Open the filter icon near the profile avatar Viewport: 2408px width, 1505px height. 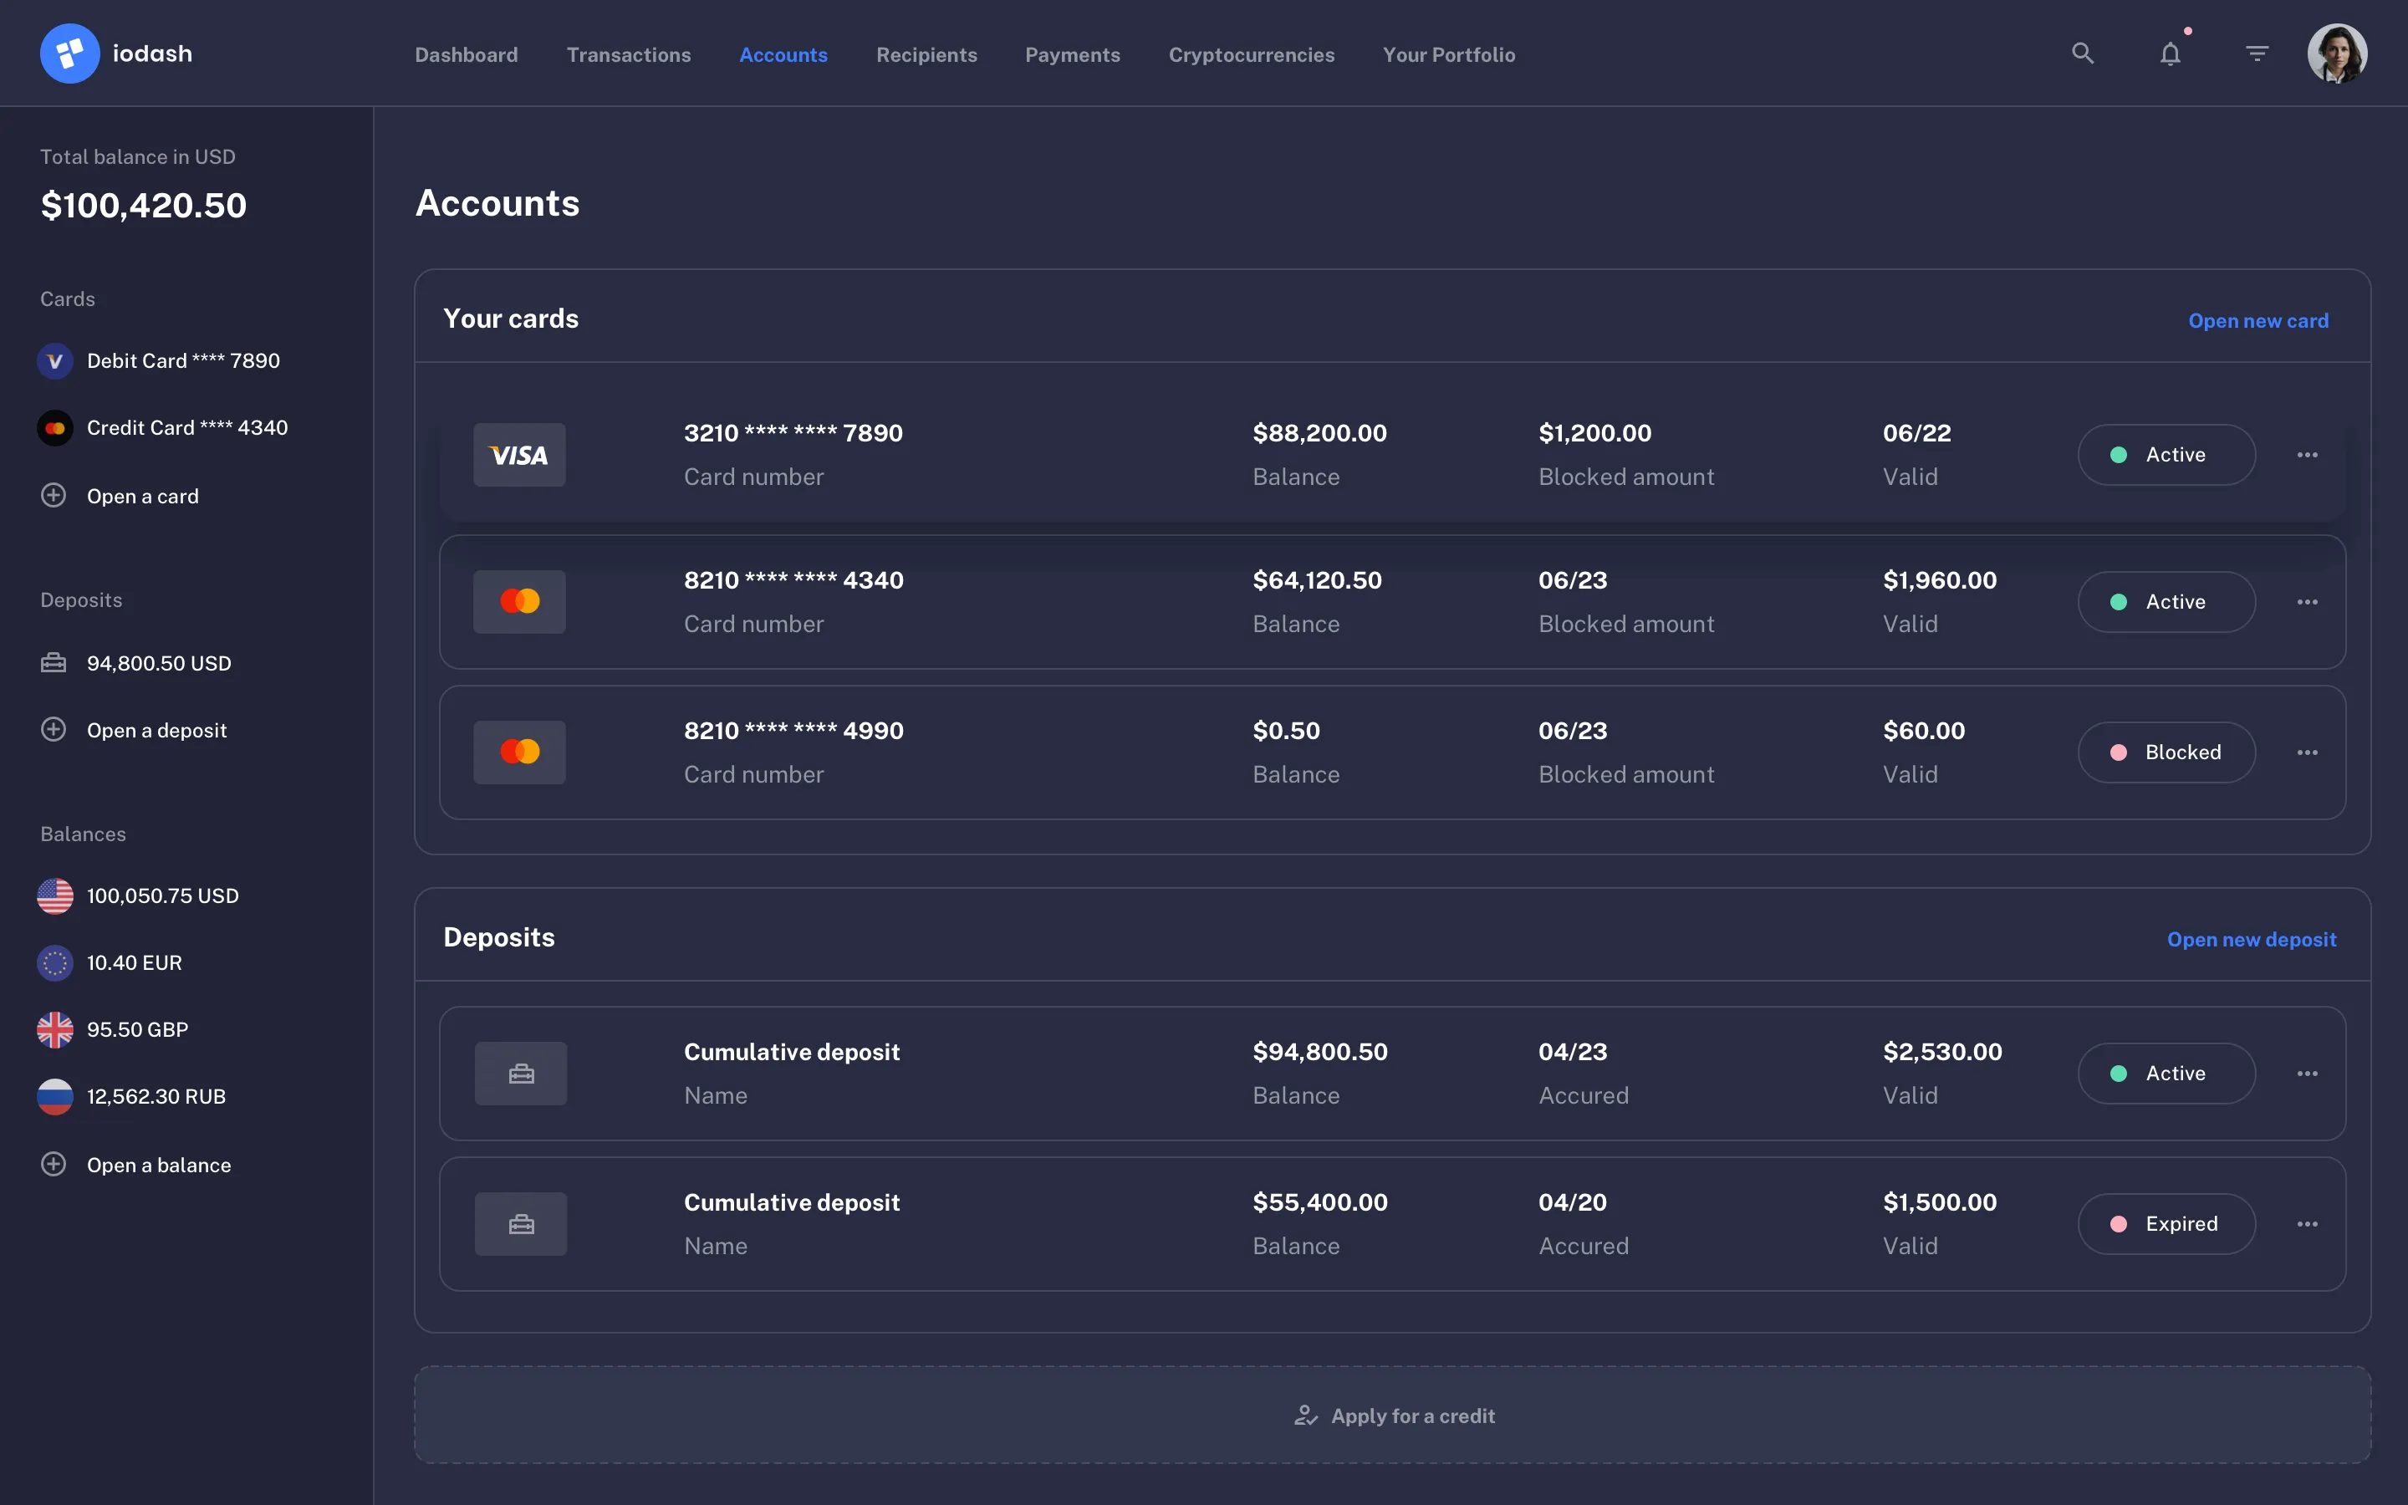(2257, 53)
